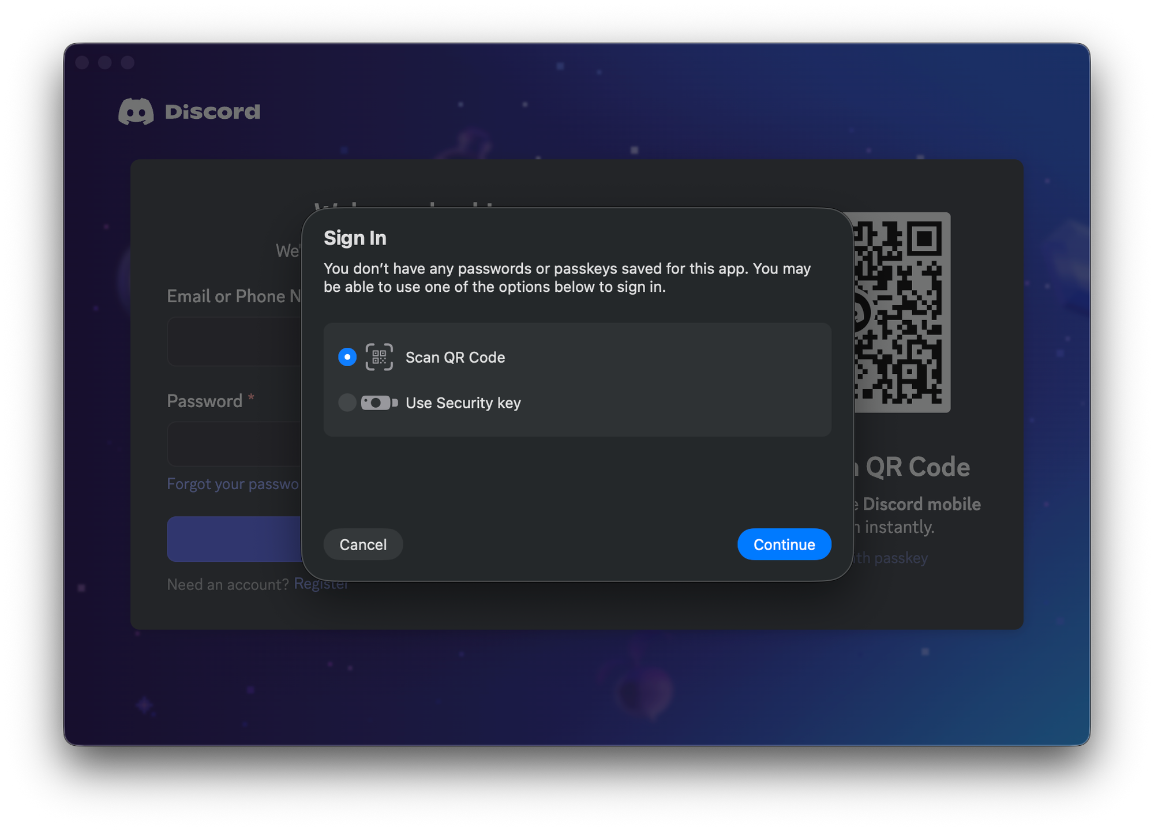Click the Discord logo icon
The height and width of the screenshot is (830, 1154).
pos(136,111)
